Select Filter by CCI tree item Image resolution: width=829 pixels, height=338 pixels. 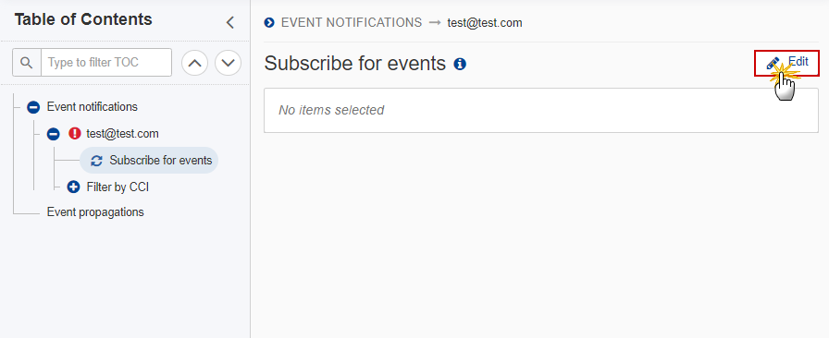pos(118,187)
